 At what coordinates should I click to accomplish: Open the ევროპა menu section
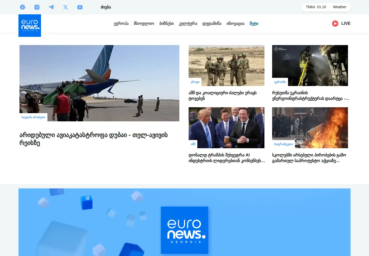tap(121, 24)
